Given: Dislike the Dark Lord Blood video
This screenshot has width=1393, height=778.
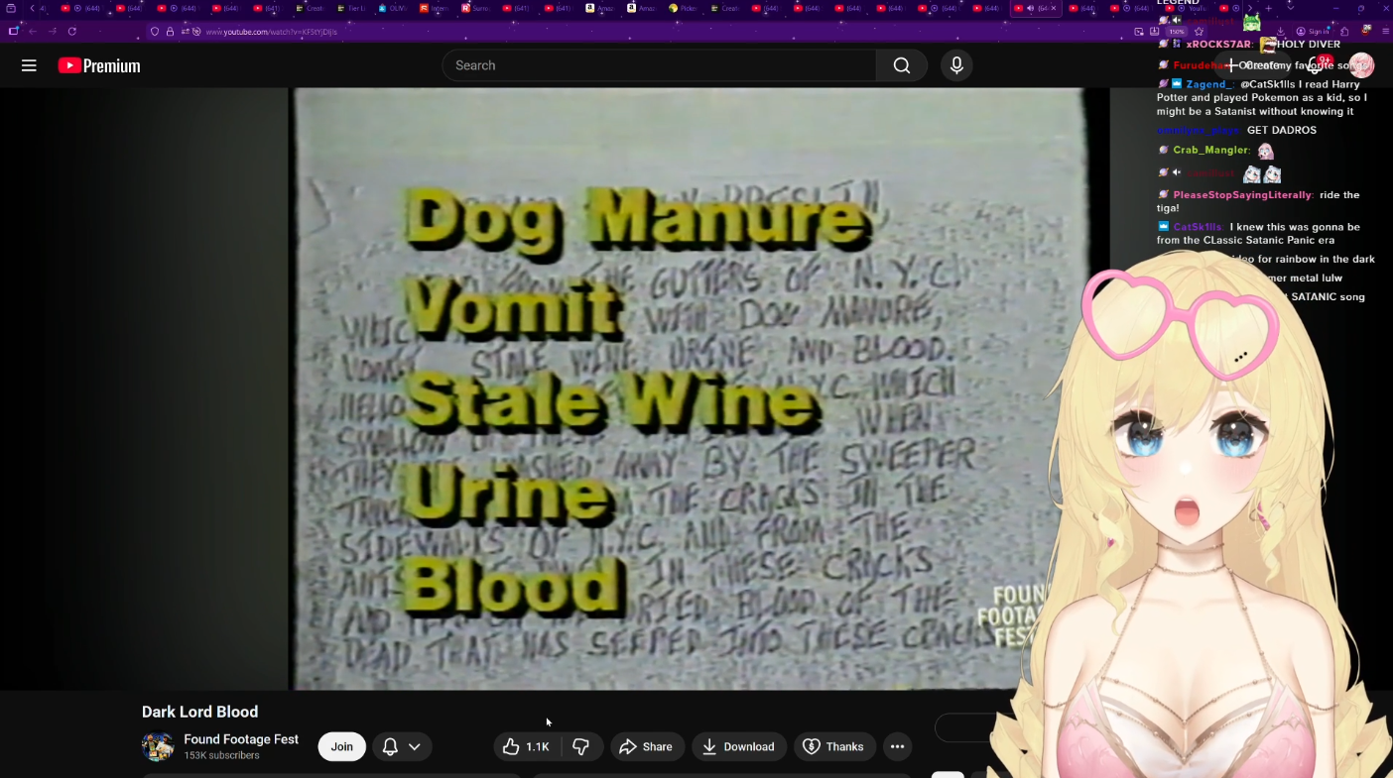Looking at the screenshot, I should [581, 746].
